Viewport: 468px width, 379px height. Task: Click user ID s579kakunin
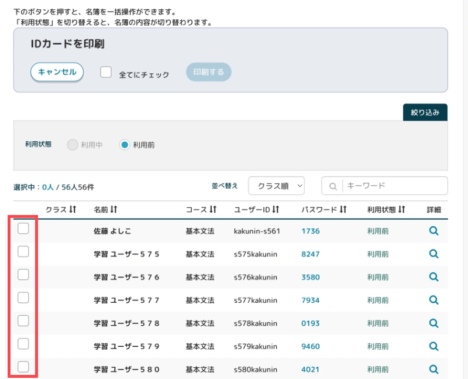tap(256, 346)
